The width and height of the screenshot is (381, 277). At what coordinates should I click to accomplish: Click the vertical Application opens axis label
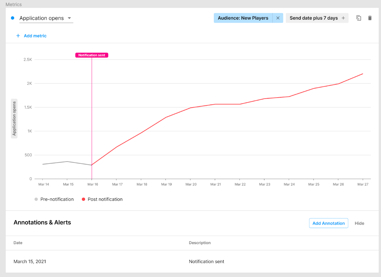[x=14, y=118]
